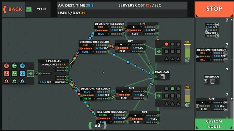
Task: Open GREEN dropdown in the GREEN/BLUE decision tree node
Action: click(104, 115)
